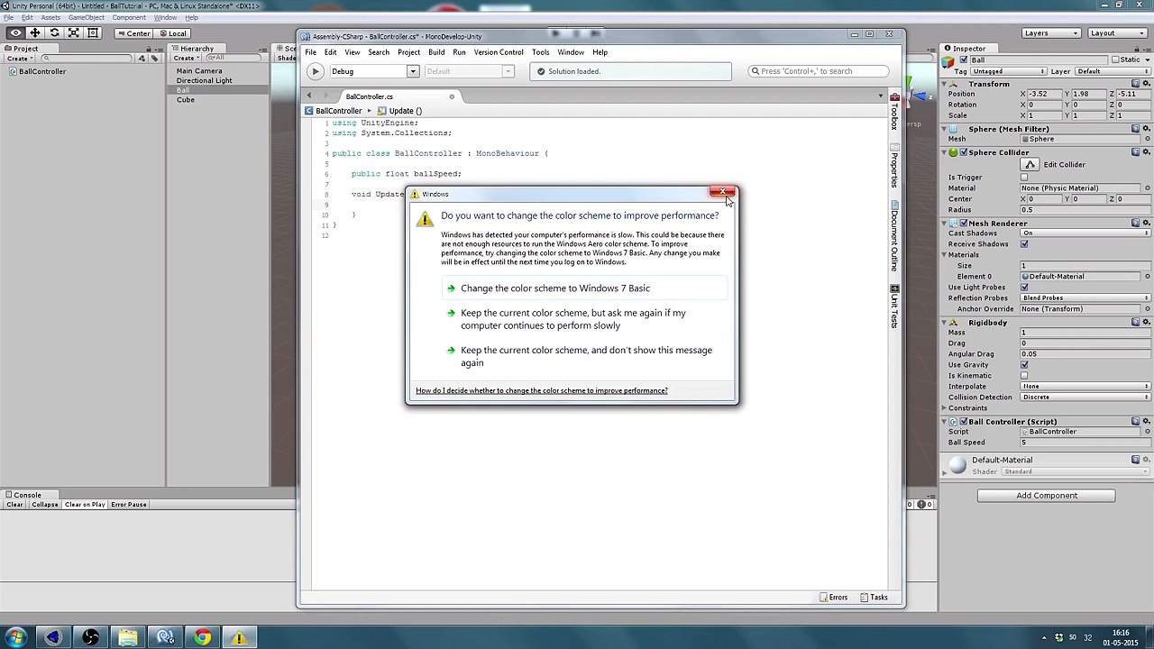Open Chrome from the taskbar

[x=202, y=638]
